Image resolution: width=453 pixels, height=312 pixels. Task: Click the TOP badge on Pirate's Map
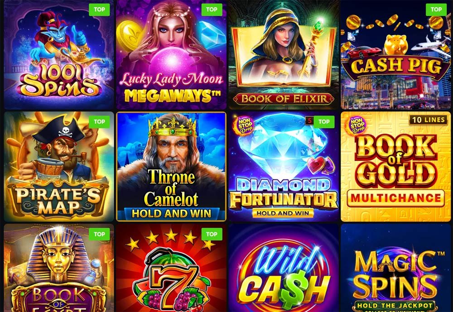tap(99, 122)
